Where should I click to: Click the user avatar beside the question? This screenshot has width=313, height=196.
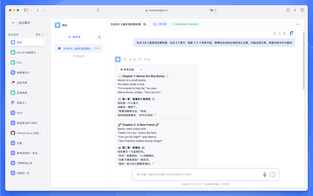click(x=292, y=34)
